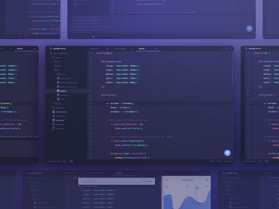Expand the images_svg folder in file tree

[x=50, y=108]
